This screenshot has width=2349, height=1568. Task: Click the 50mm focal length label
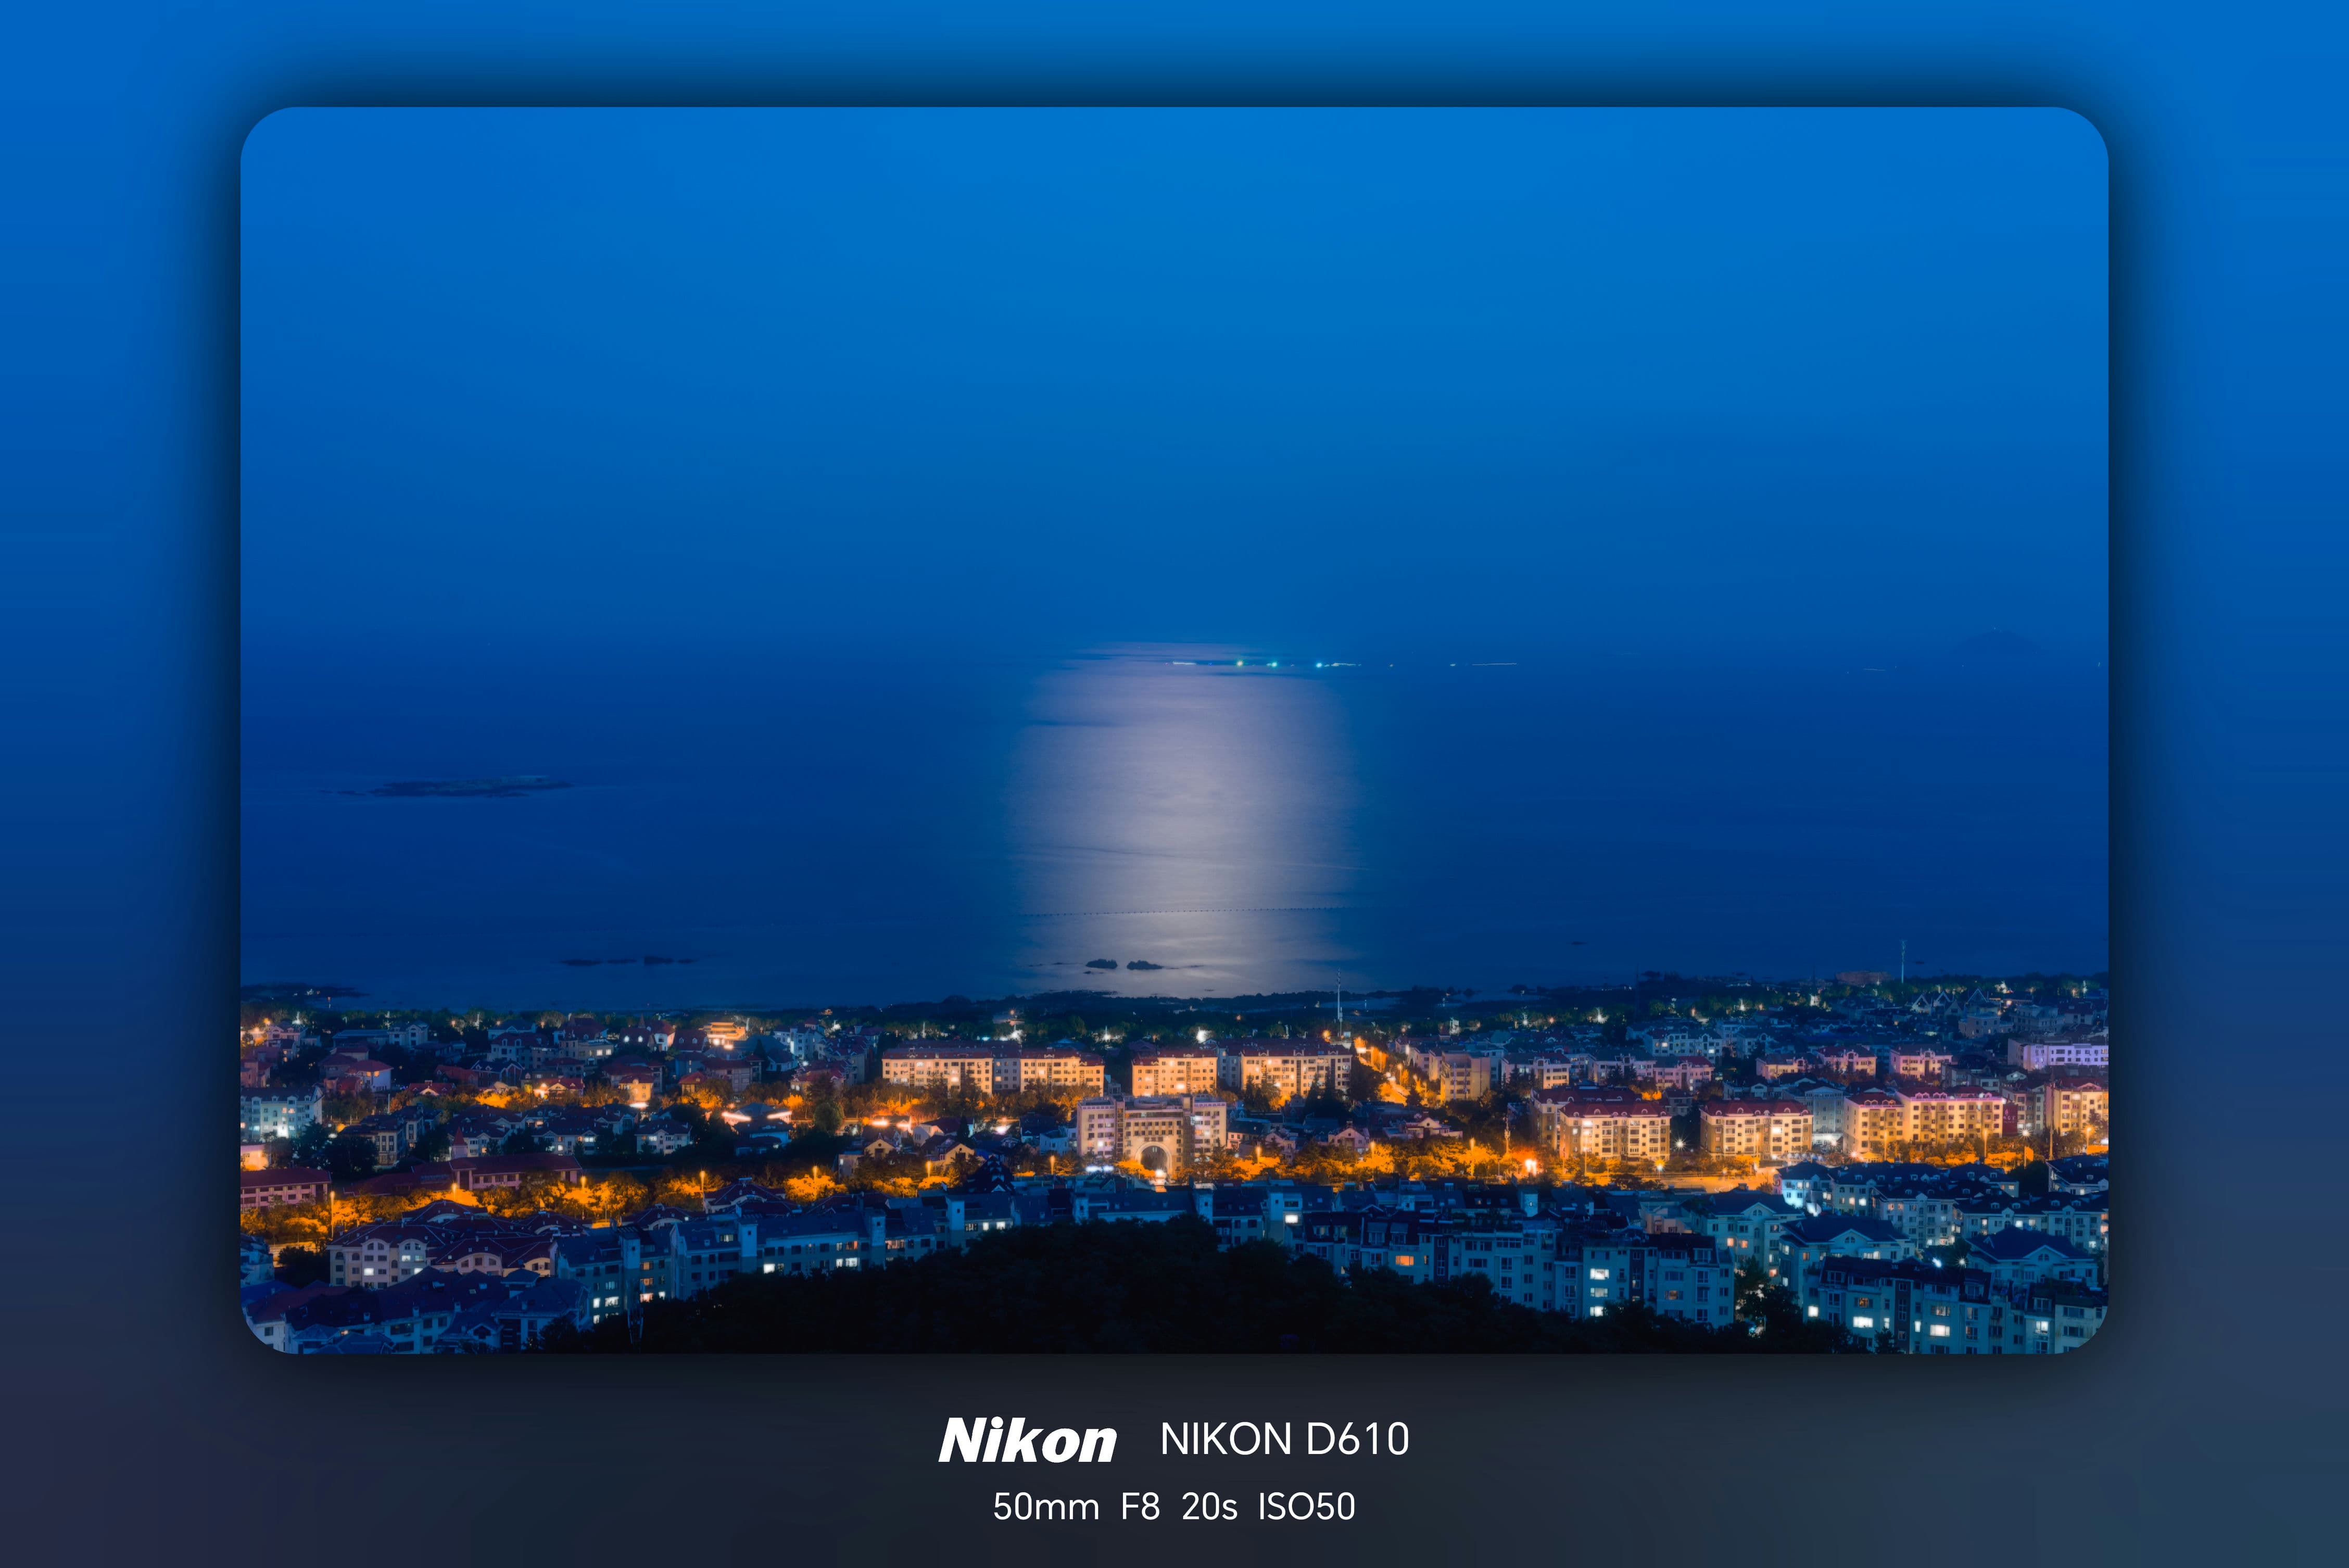(x=1045, y=1507)
